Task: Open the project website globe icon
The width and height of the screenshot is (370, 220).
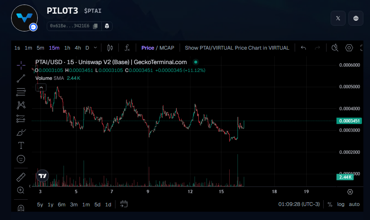Action: pos(356,18)
